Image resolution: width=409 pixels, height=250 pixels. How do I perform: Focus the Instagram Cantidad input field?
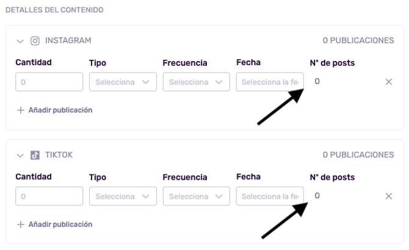click(x=49, y=82)
